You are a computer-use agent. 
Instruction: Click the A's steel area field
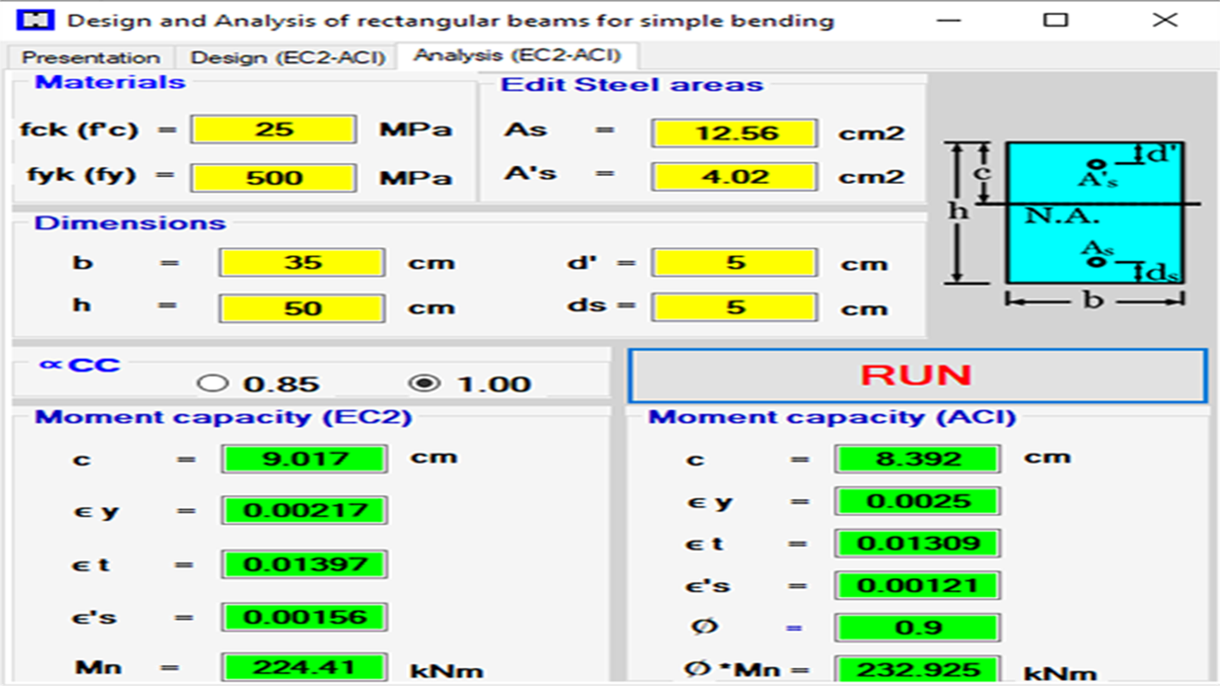pos(733,175)
